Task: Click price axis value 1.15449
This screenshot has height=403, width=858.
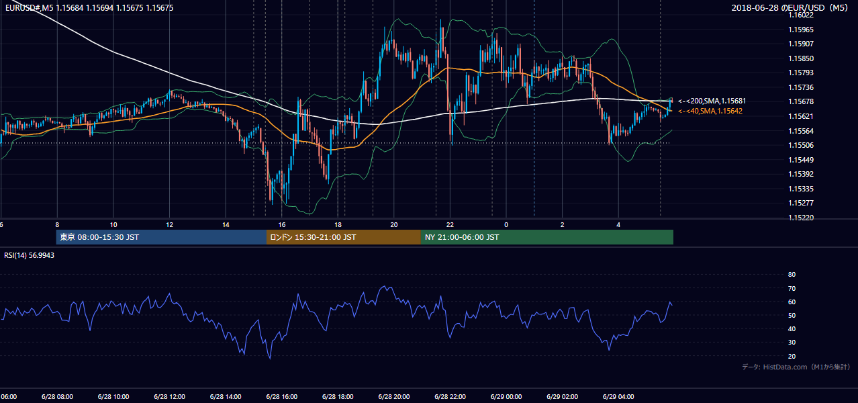Action: tap(802, 160)
